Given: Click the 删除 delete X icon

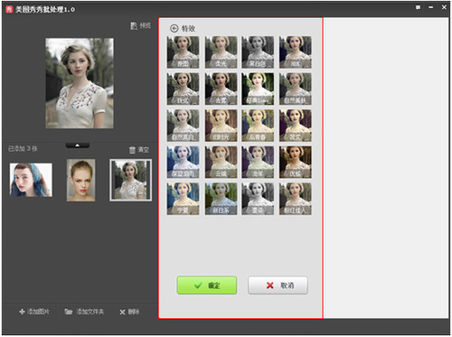Looking at the screenshot, I should pos(122,312).
